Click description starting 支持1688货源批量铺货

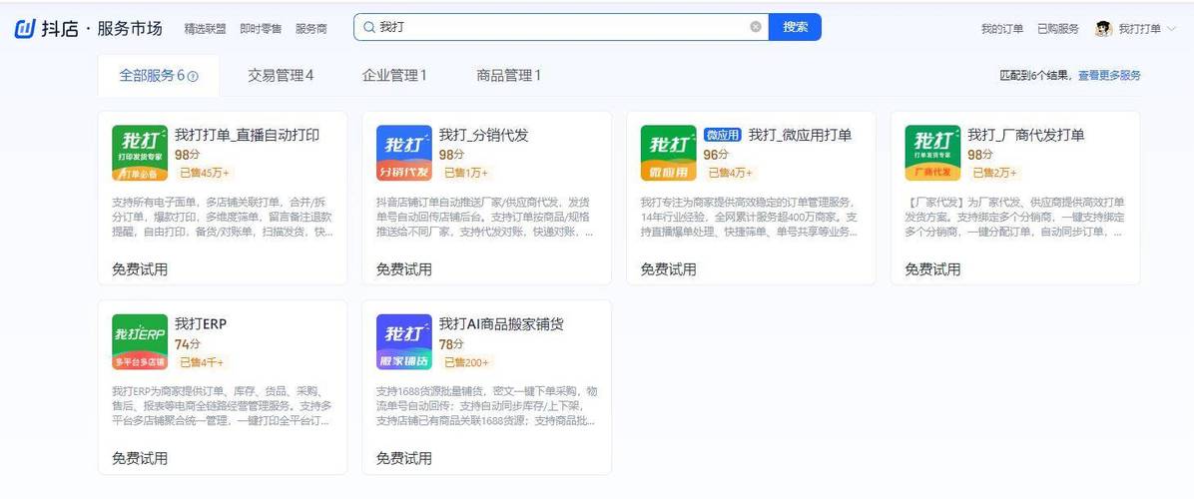coord(486,406)
